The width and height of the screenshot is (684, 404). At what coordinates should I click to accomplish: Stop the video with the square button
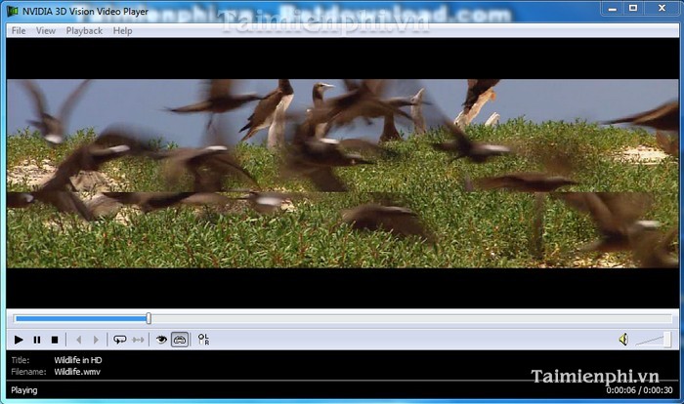(55, 340)
